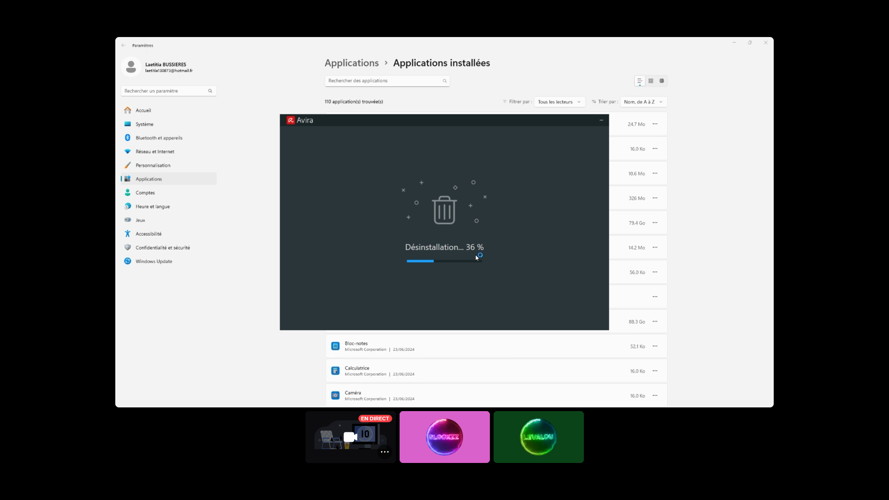Screen dimensions: 889x500
Task: Click the Caméra app icon
Action: click(336, 396)
